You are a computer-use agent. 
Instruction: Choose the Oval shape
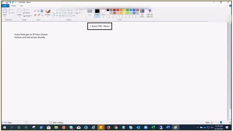click(60, 10)
